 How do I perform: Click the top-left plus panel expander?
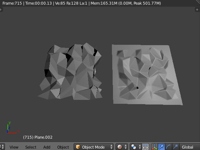click(x=1, y=10)
